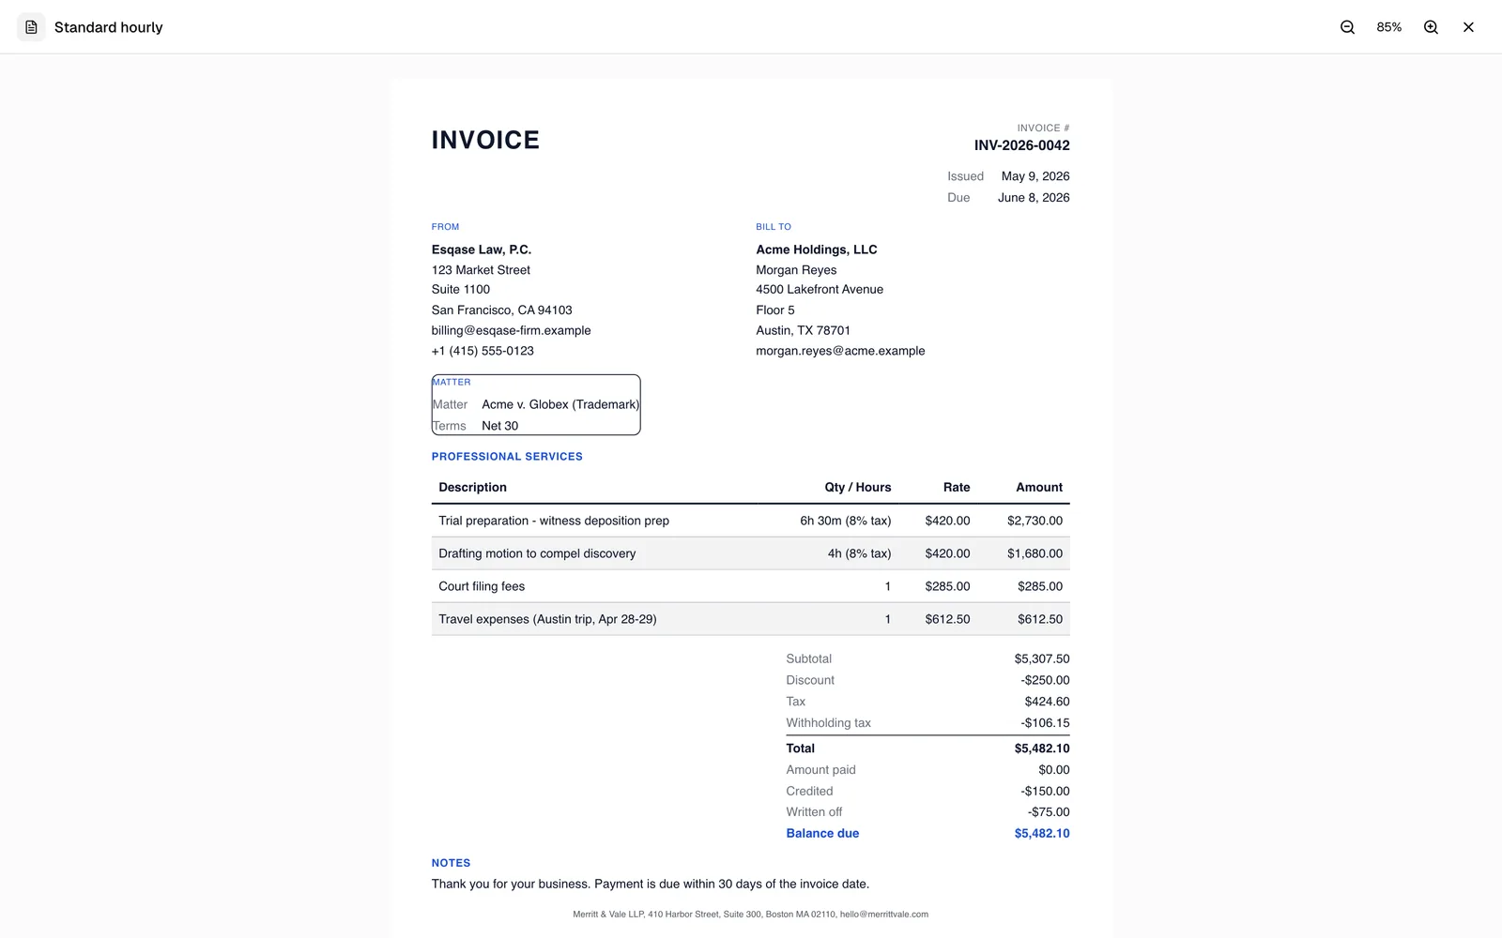1502x938 pixels.
Task: Click the Standard hourly title
Action: (x=109, y=27)
